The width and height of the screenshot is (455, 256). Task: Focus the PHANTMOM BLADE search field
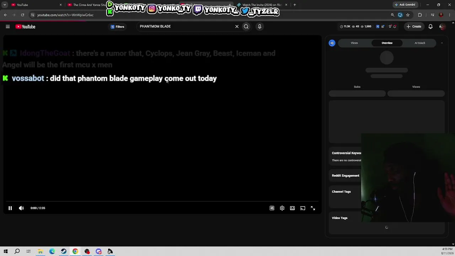click(x=185, y=26)
